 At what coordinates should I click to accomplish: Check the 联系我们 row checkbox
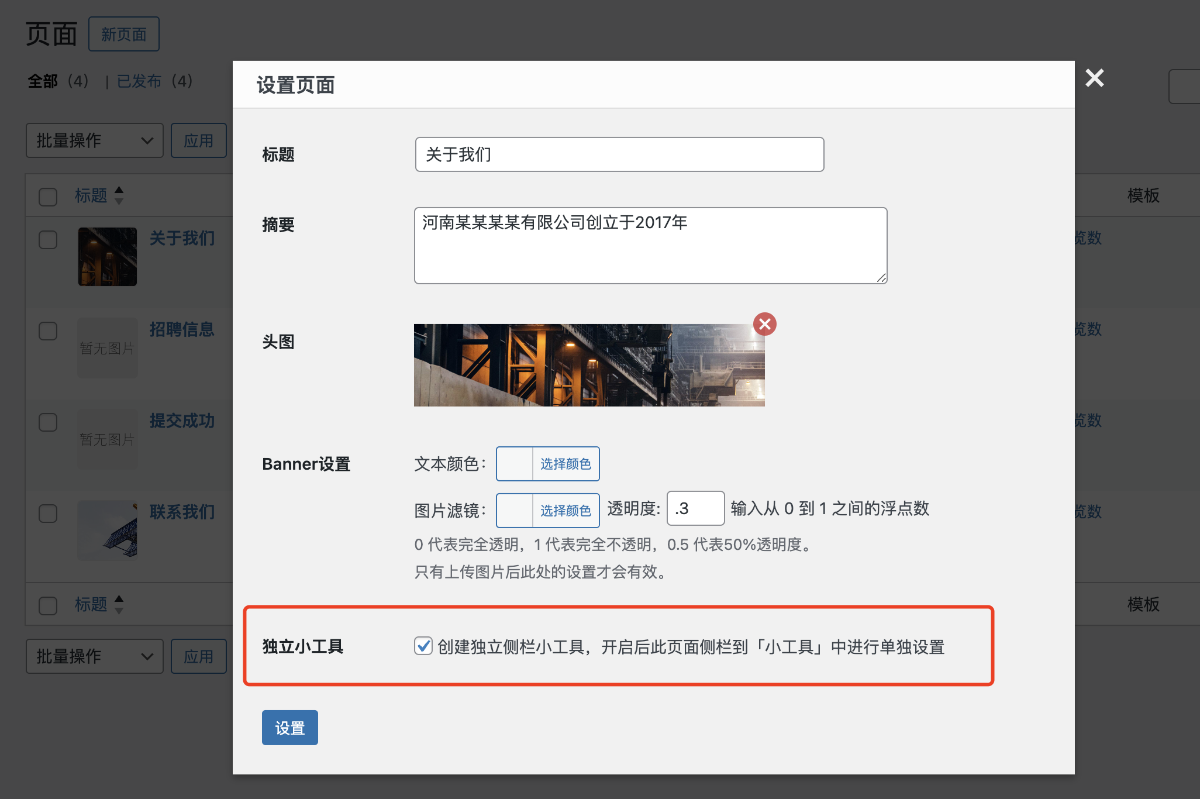[48, 514]
